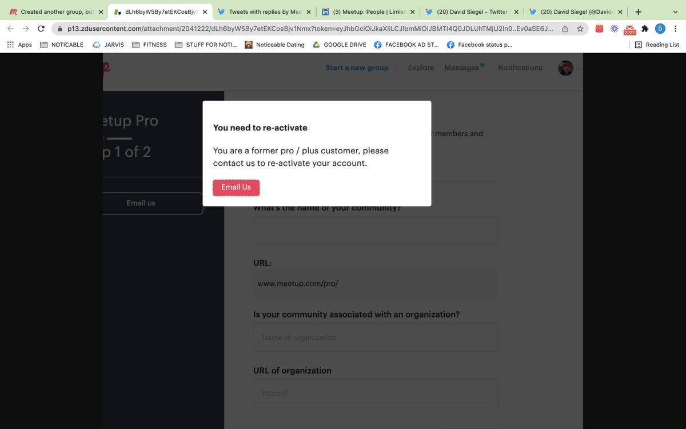Viewport: 686px width, 429px height.
Task: Click the red Email Us button
Action: point(236,187)
